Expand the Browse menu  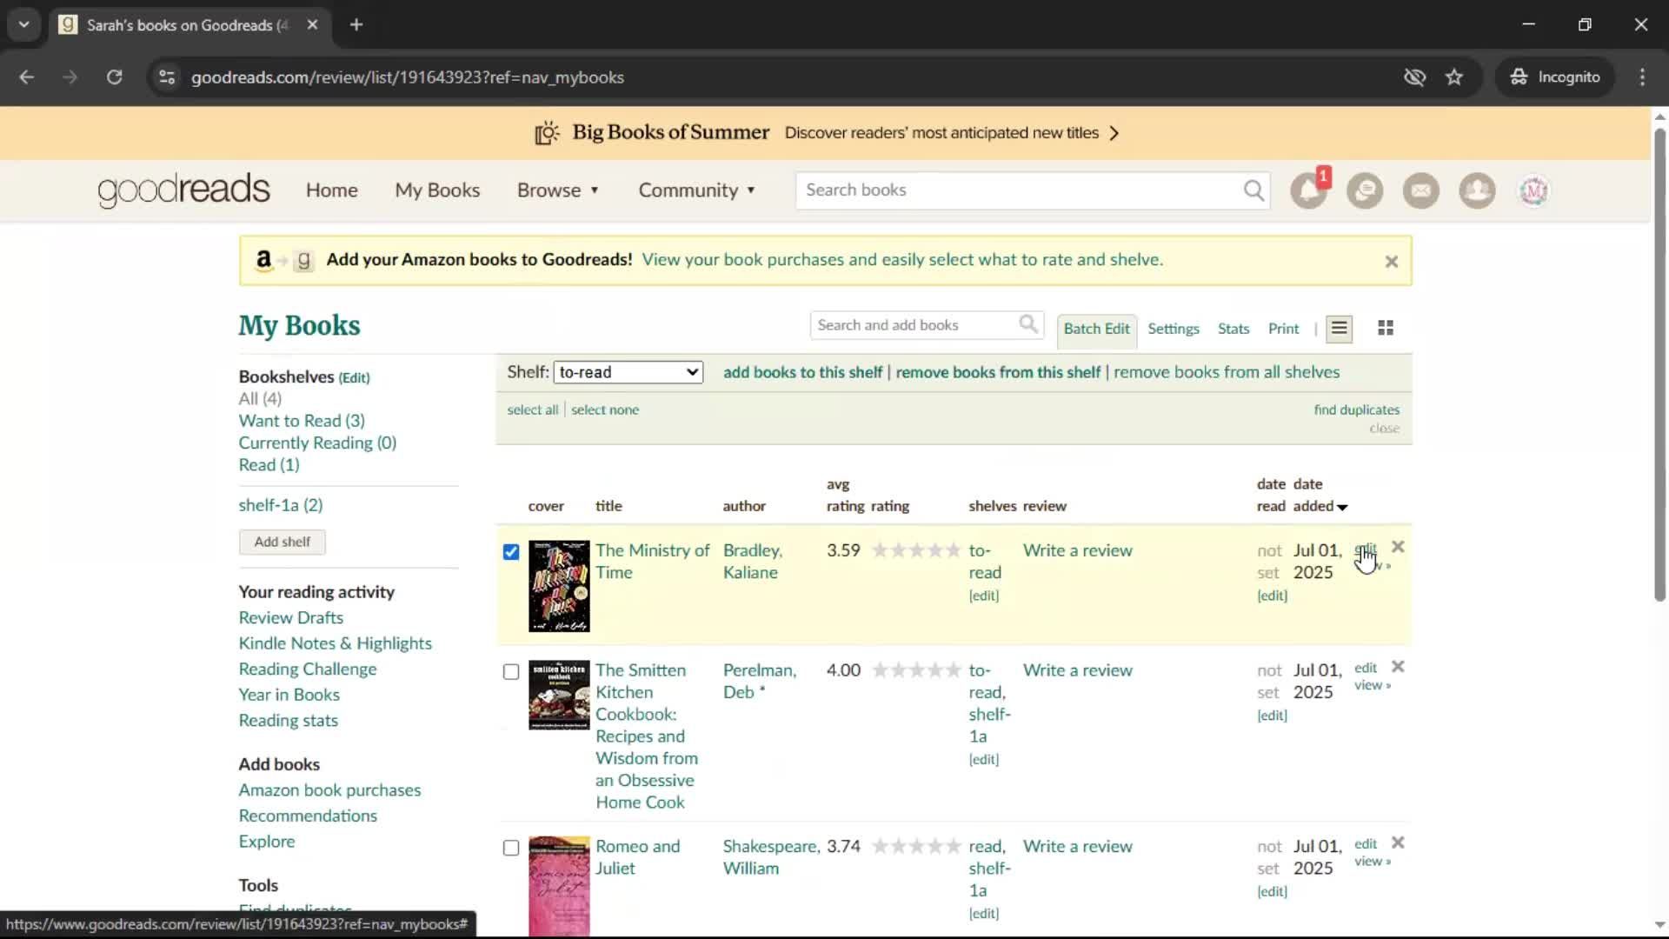[557, 190]
